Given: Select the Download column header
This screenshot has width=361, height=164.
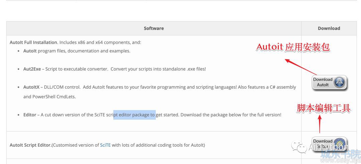Looking at the screenshot, I should 329,28.
